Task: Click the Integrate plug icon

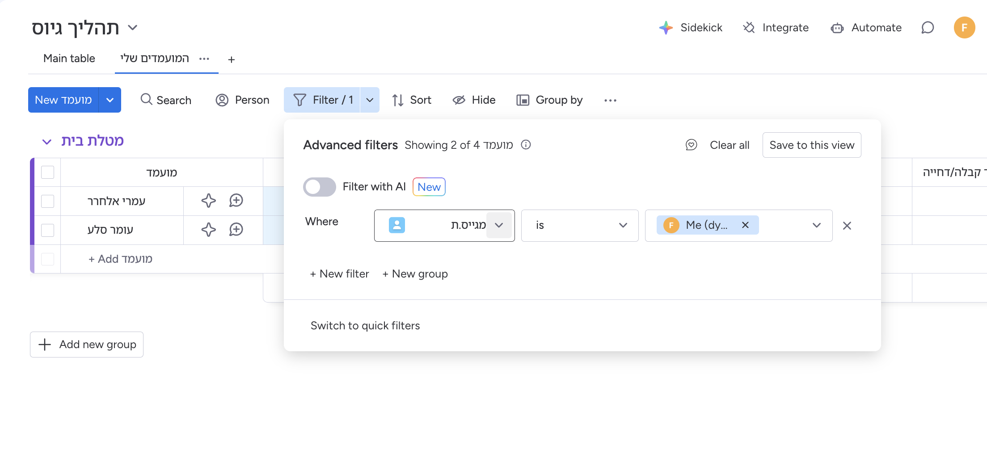Action: pyautogui.click(x=749, y=28)
